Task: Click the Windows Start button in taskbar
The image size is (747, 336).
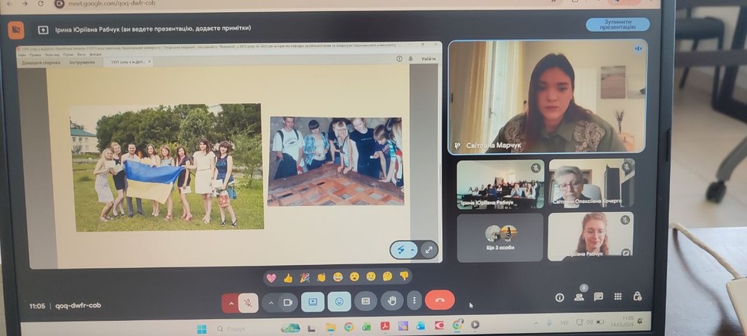Action: [202, 328]
